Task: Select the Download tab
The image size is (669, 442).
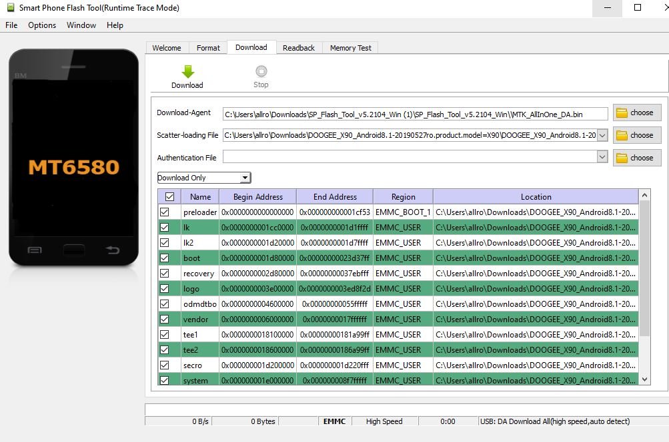Action: [x=251, y=47]
